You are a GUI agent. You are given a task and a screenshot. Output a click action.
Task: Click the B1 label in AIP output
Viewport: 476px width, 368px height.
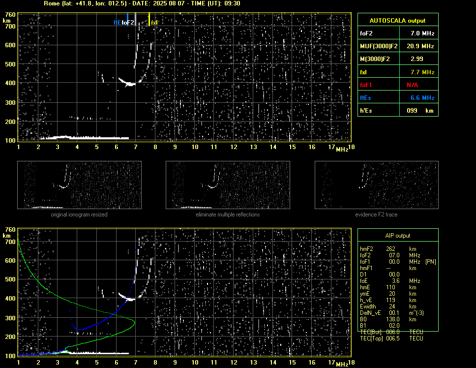[x=363, y=326]
